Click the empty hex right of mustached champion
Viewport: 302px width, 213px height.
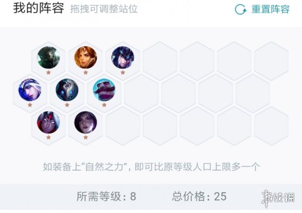pyautogui.click(x=141, y=93)
